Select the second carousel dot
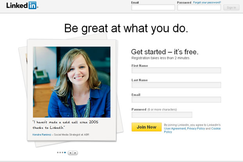 [60, 153]
